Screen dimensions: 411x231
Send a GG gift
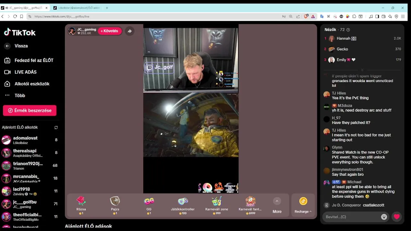(149, 205)
